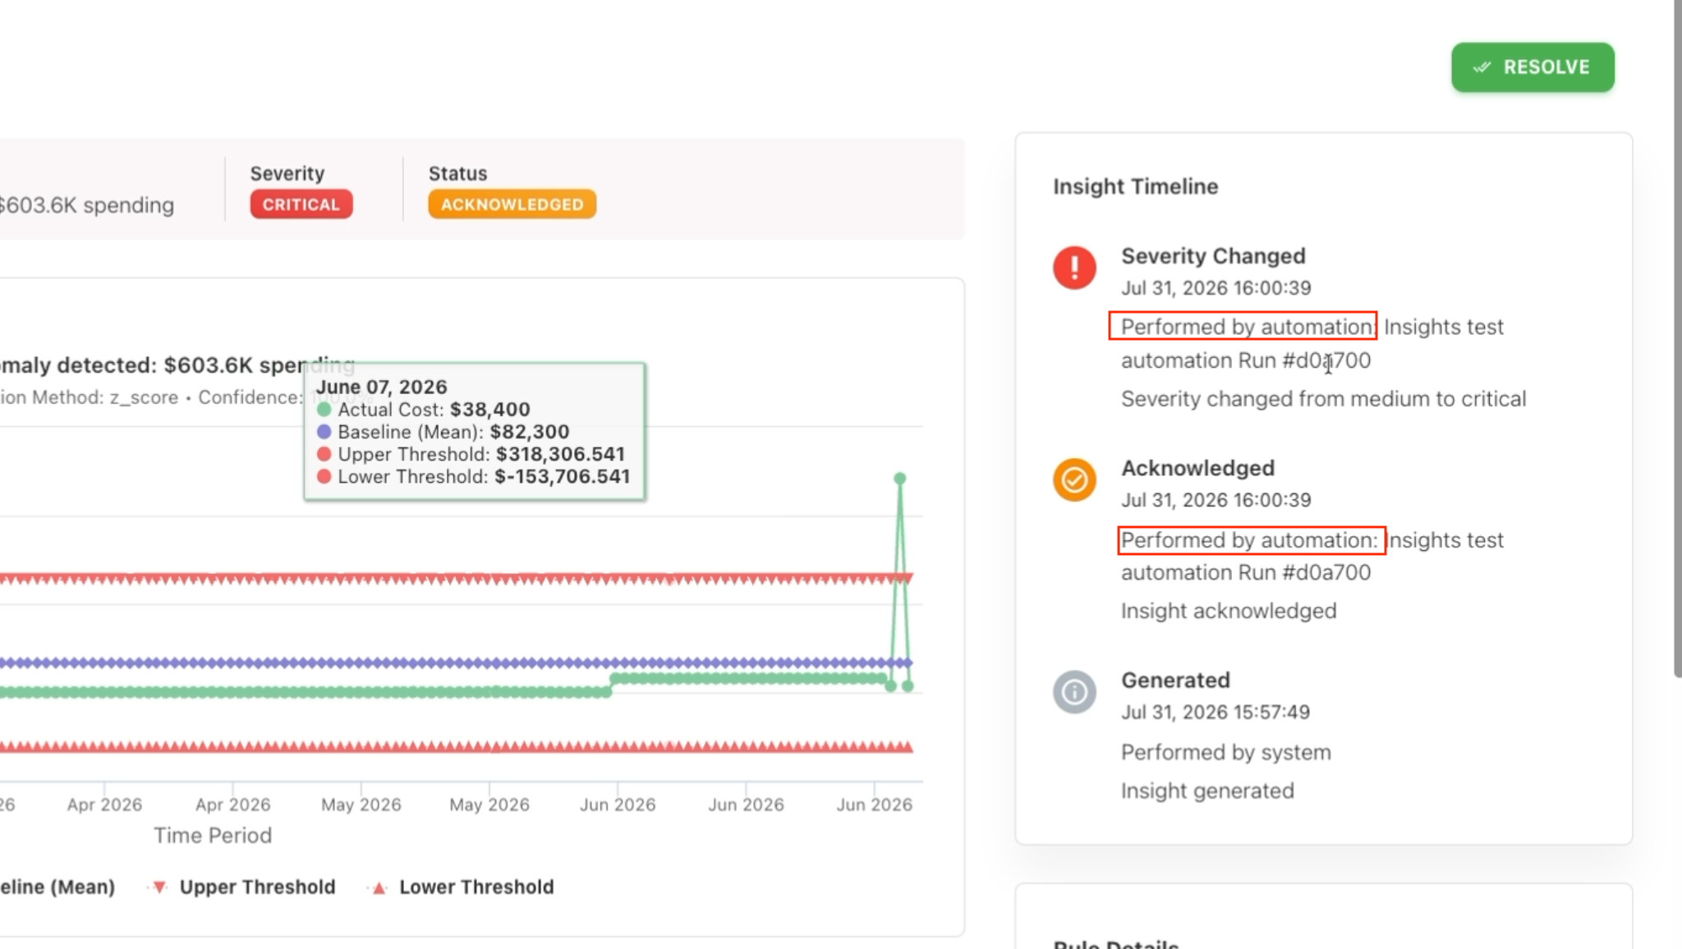
Task: Click the orange Acknowledged checkmark icon
Action: pyautogui.click(x=1074, y=479)
